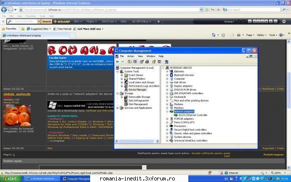This screenshot has width=291, height=182.
Task: Open Window menu in Computer Management
Action: tap(151, 56)
